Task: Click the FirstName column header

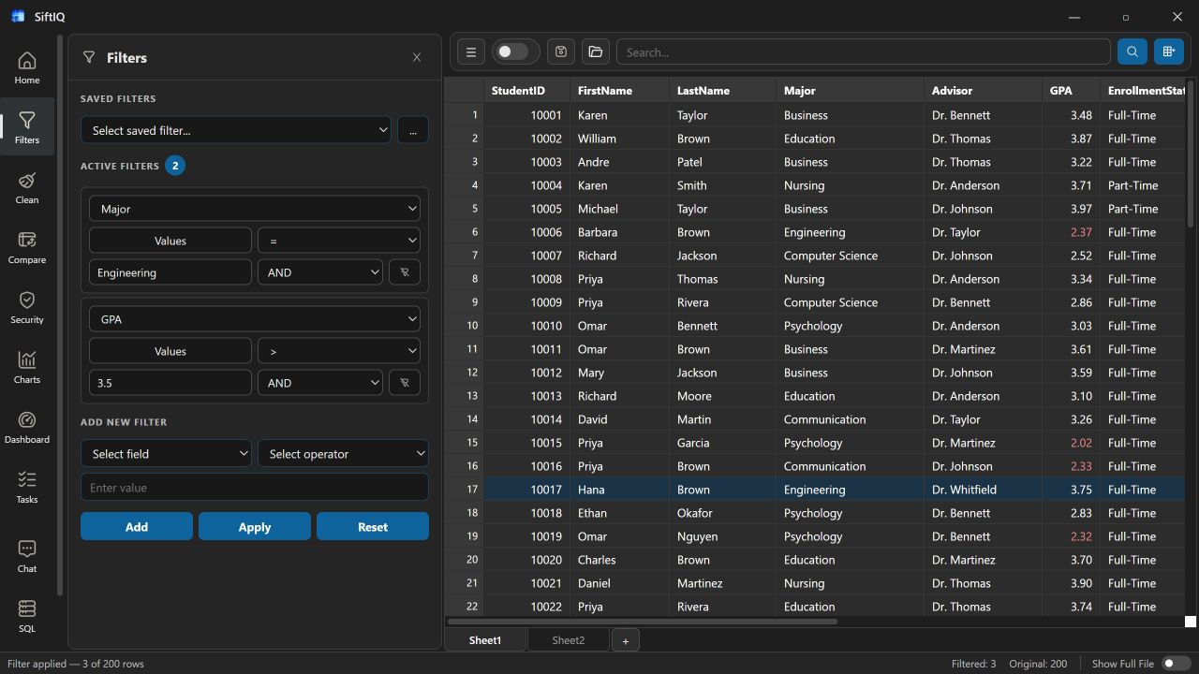Action: 620,91
